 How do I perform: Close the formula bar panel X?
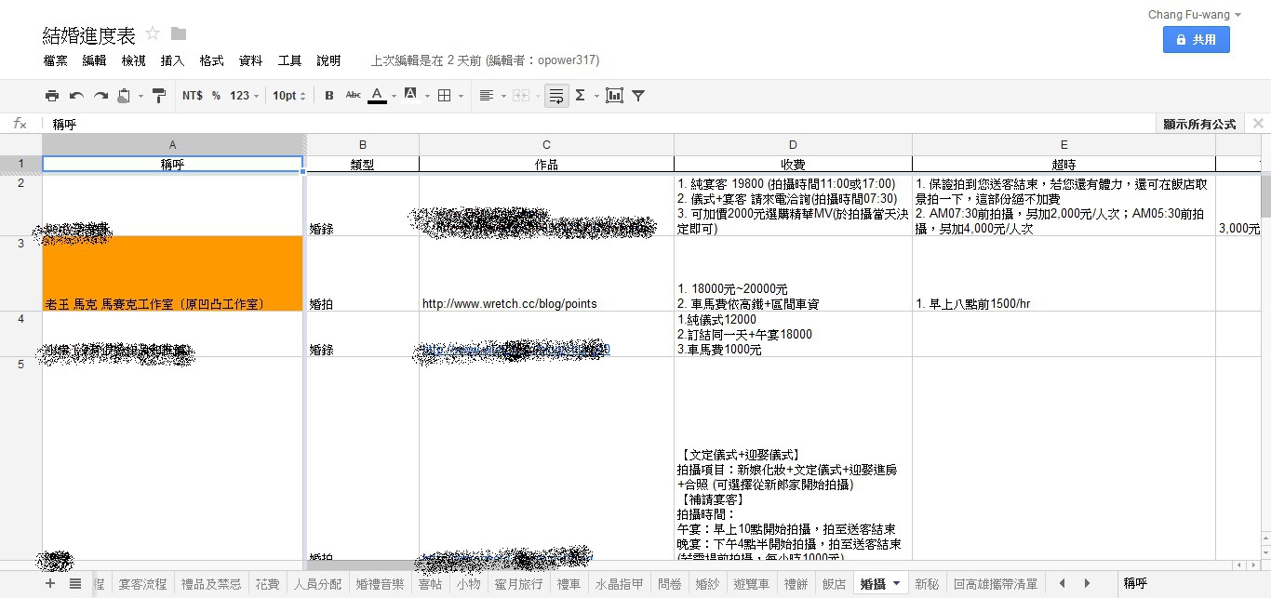(x=1258, y=123)
